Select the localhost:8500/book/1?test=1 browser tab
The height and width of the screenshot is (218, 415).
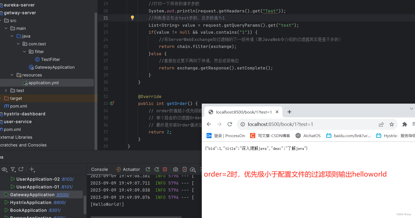[244, 112]
